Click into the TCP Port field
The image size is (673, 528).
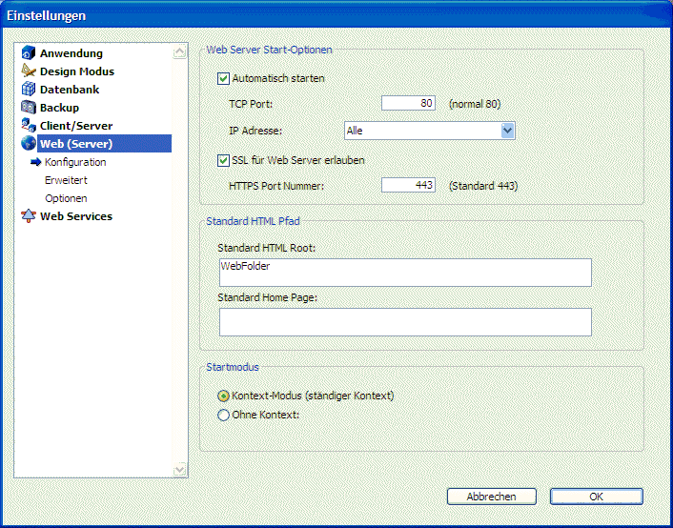408,104
